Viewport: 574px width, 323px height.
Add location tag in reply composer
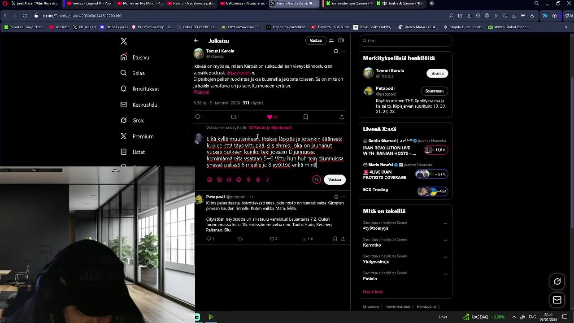tap(248, 179)
